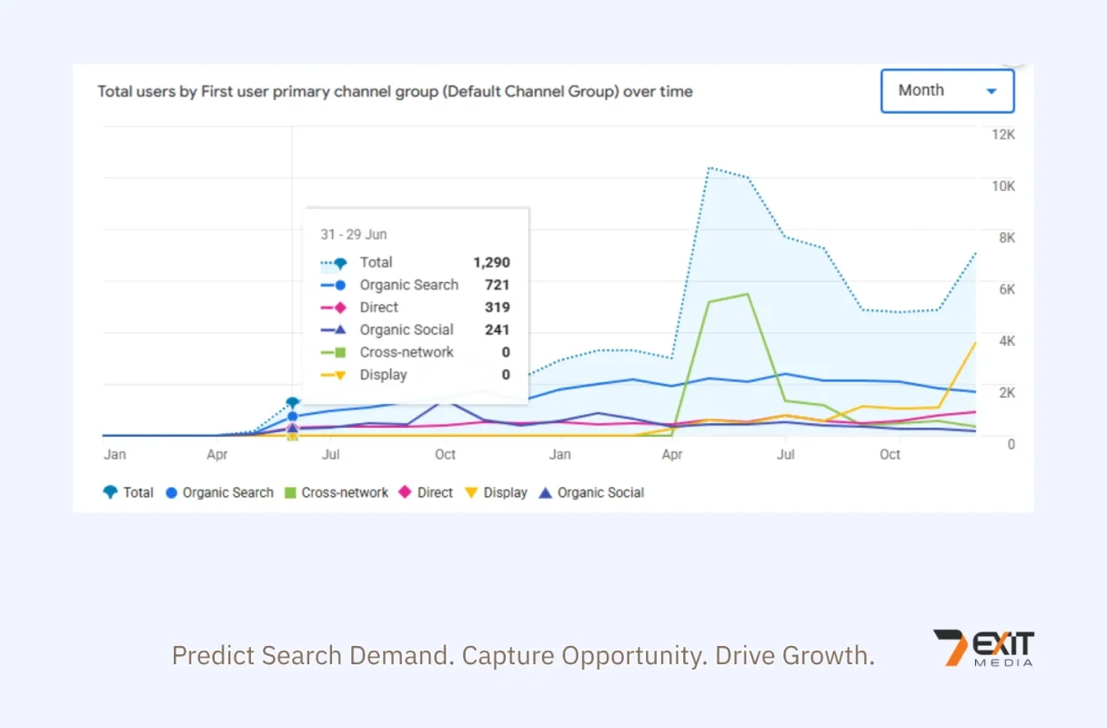
Task: Toggle Cross-network series in bottom legend
Action: [337, 492]
